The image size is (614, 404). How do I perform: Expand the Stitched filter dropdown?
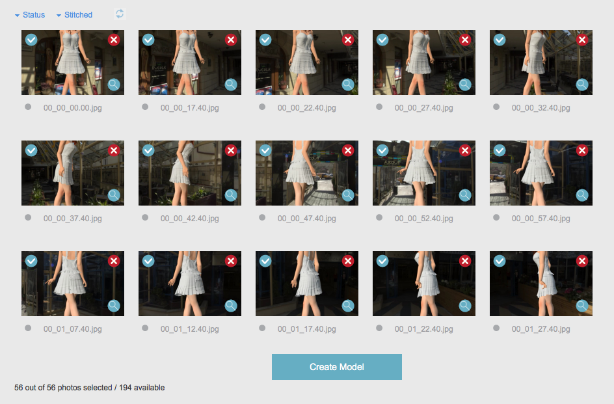point(74,15)
